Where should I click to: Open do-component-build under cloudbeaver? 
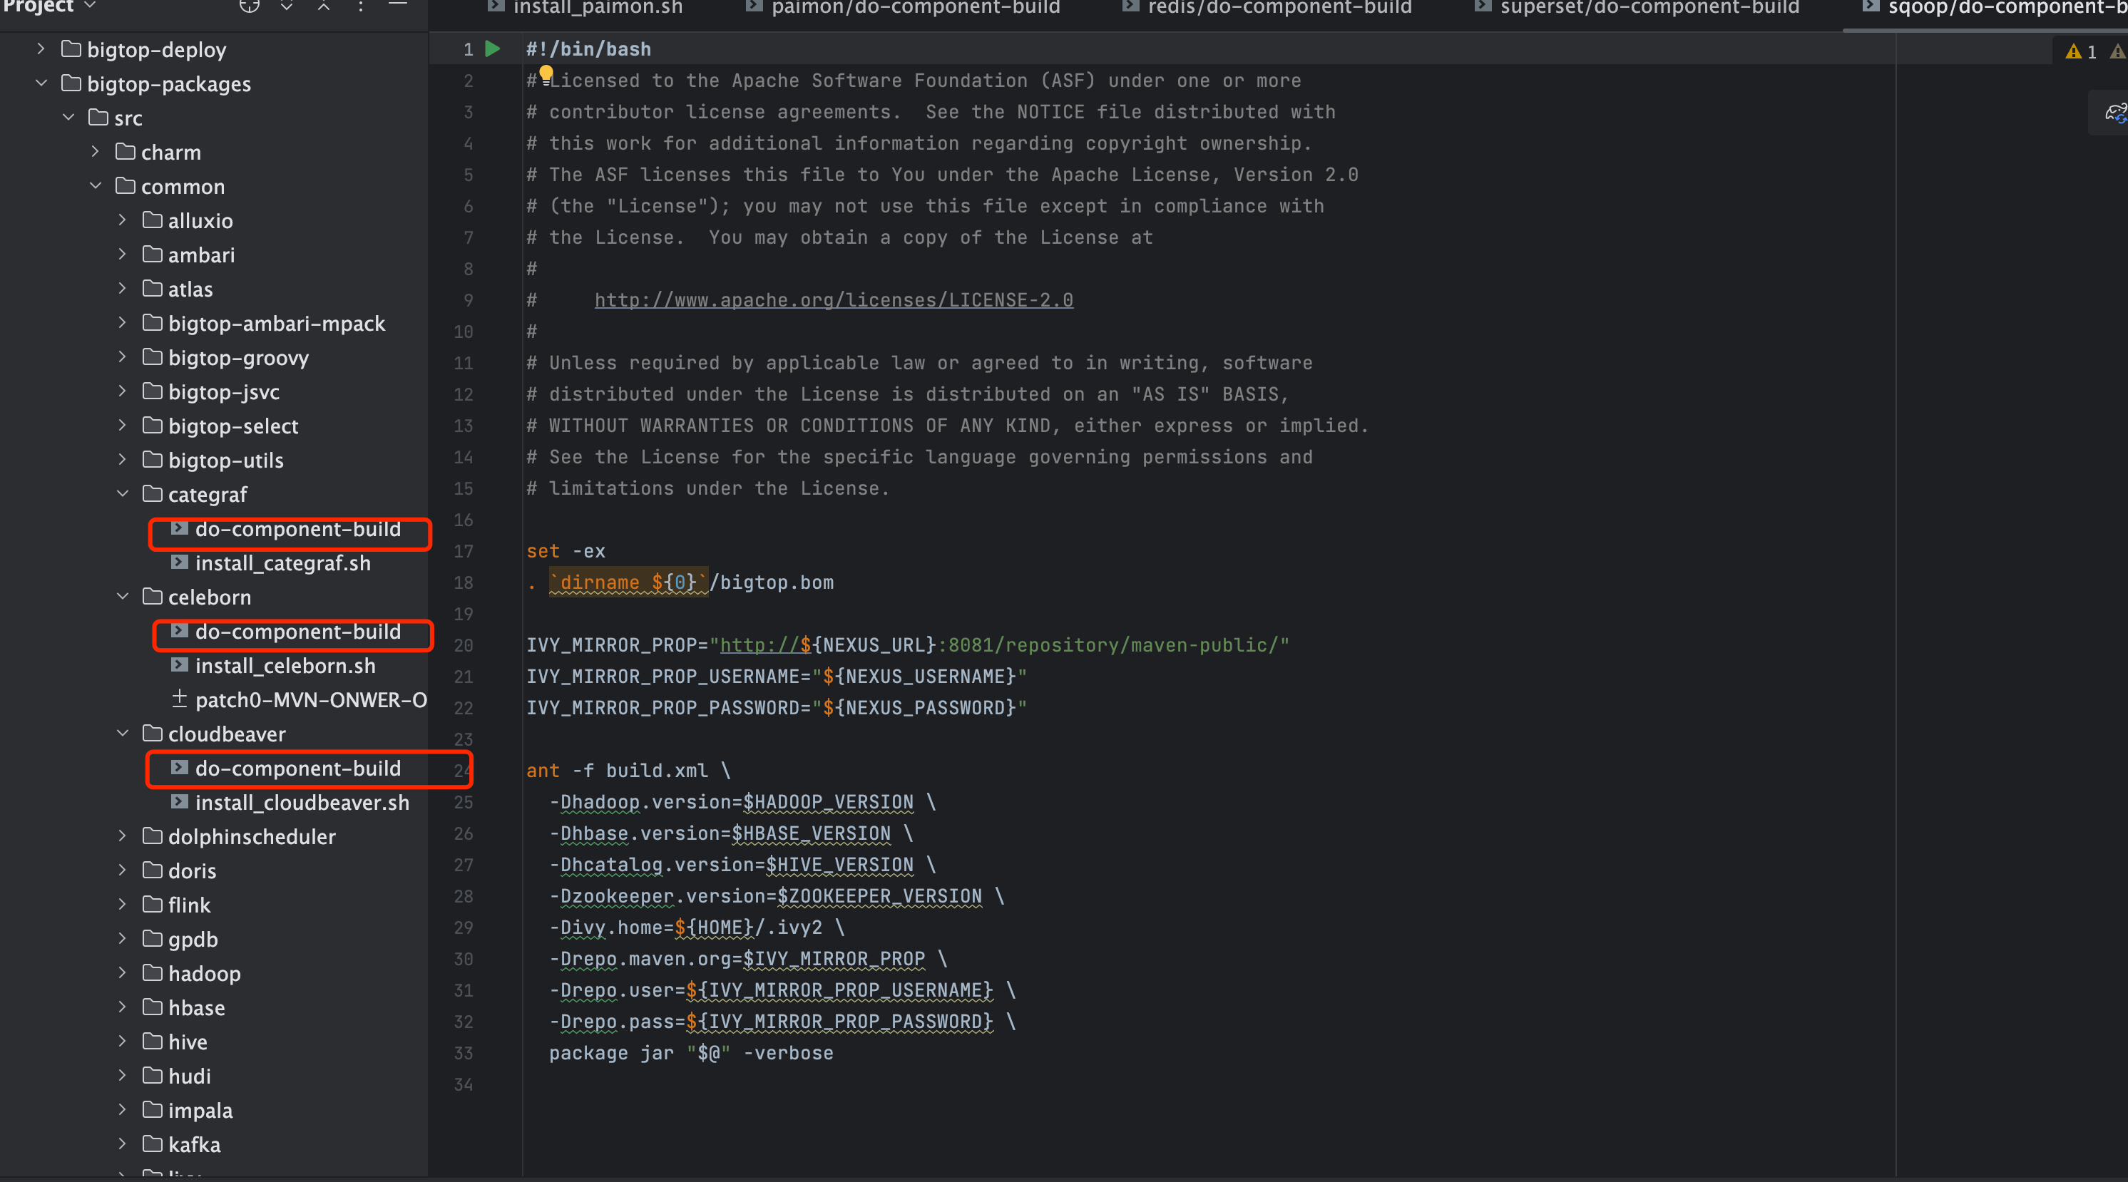click(x=297, y=769)
